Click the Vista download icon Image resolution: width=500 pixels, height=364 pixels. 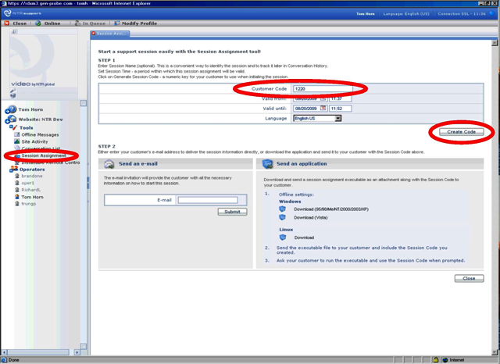pos(283,218)
